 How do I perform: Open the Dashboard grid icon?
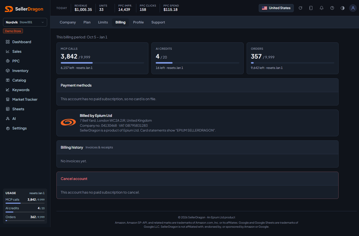8,42
